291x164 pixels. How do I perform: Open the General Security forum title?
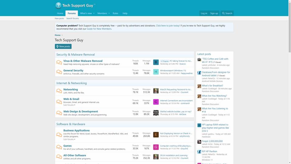[73, 70]
